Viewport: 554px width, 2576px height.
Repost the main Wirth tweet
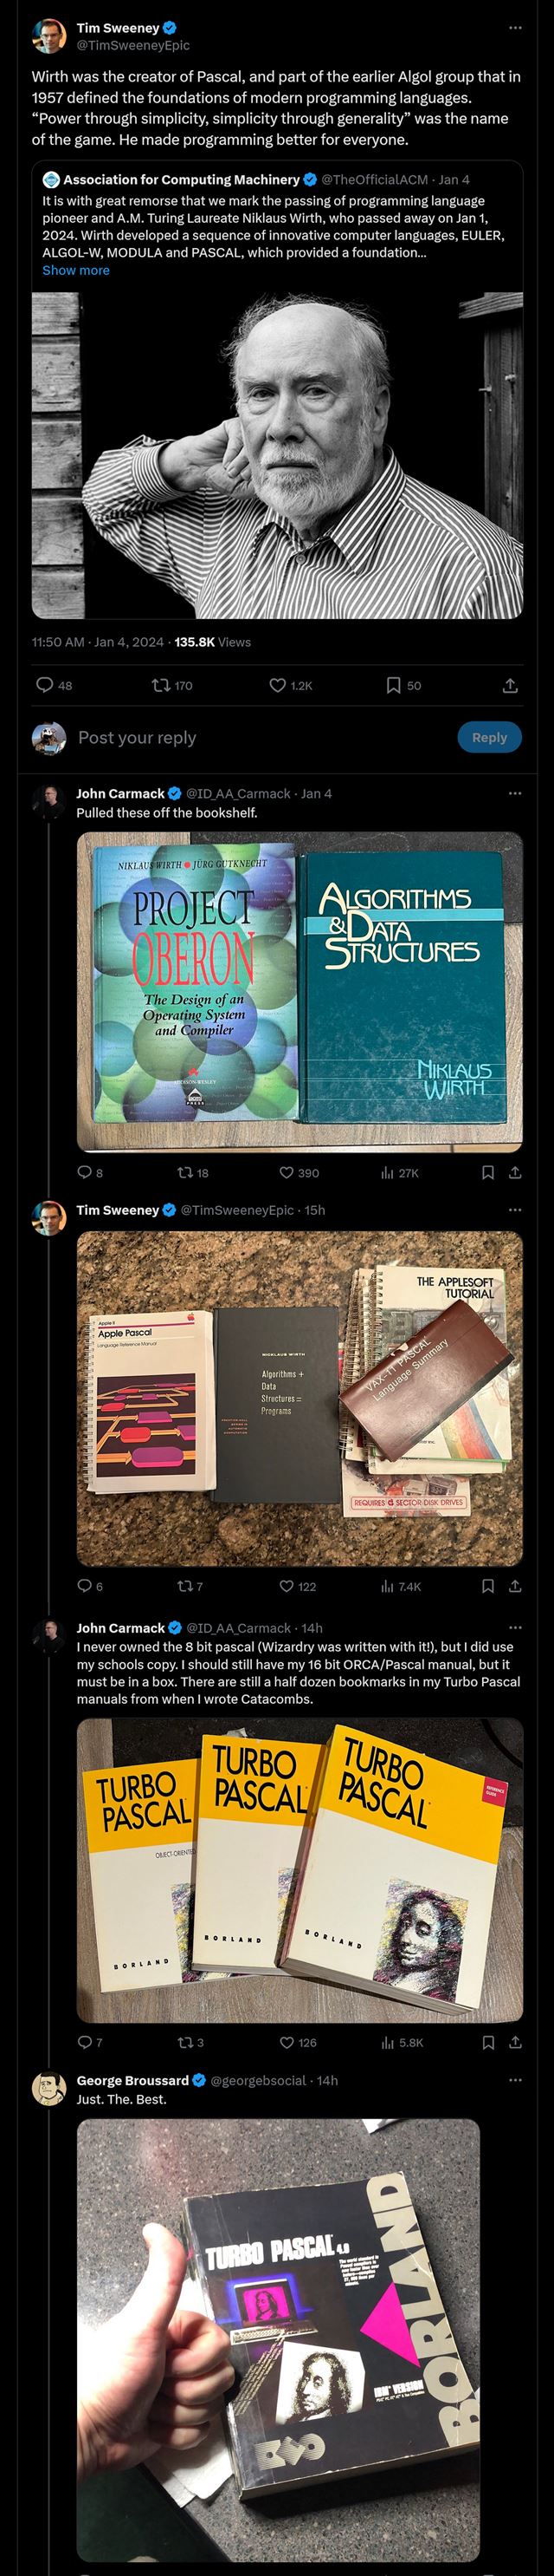[161, 685]
